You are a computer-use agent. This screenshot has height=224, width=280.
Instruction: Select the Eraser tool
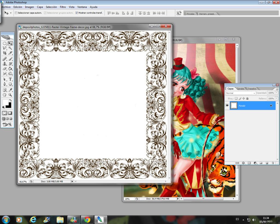pyautogui.click(x=5, y=69)
